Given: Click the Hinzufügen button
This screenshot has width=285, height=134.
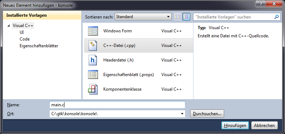Looking at the screenshot, I should point(235,125).
